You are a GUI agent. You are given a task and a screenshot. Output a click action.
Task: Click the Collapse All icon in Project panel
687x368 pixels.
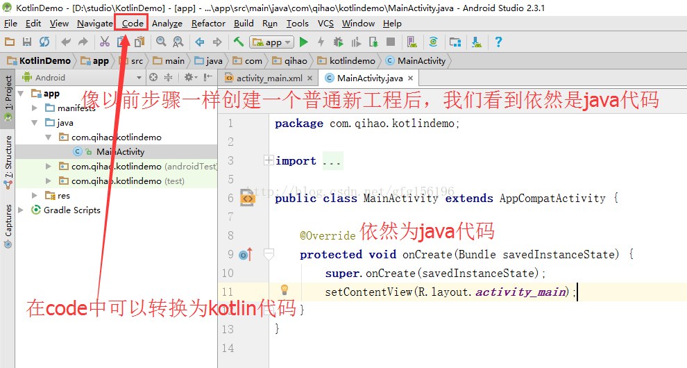tap(168, 77)
